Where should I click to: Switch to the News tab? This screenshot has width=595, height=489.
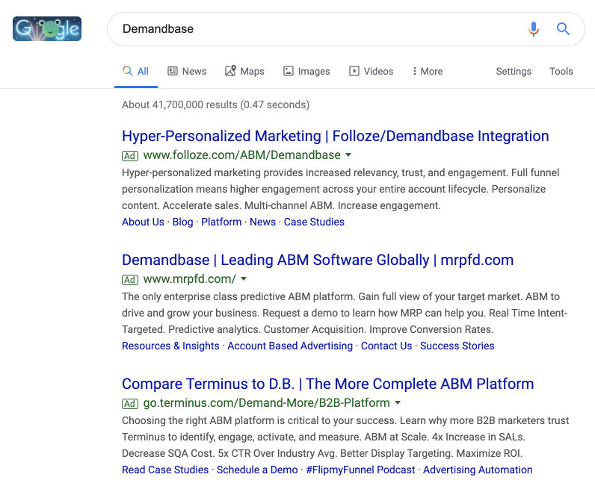point(187,71)
